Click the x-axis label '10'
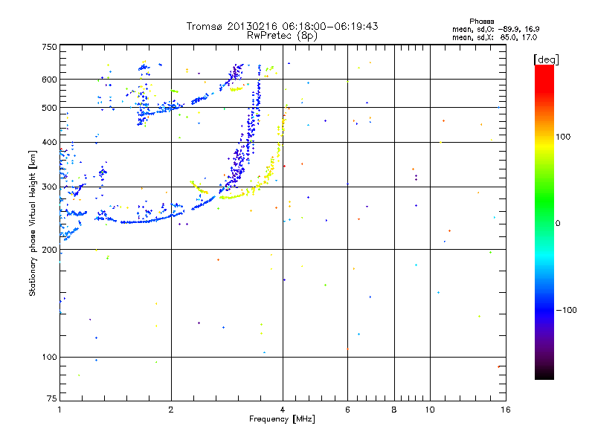595x446 pixels. pos(430,410)
